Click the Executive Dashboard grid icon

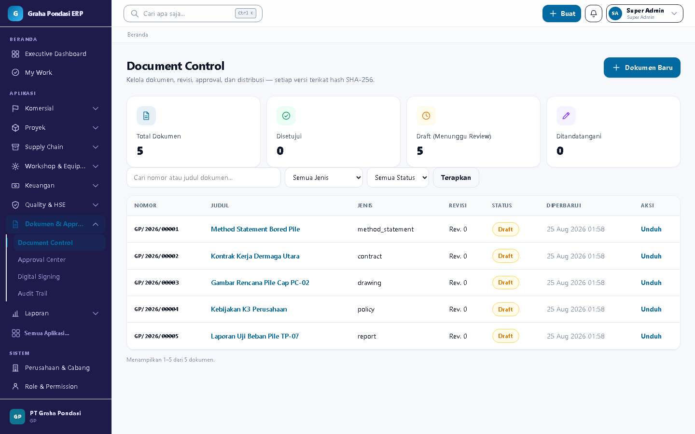coord(15,54)
